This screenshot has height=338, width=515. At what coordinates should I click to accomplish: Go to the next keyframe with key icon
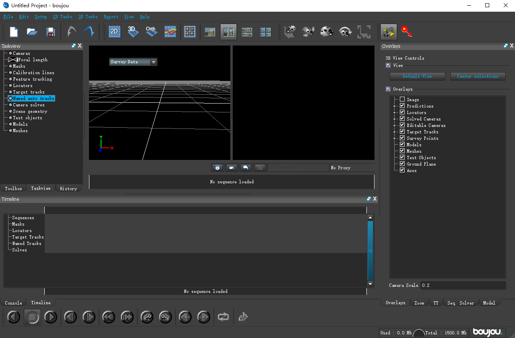[165, 317]
